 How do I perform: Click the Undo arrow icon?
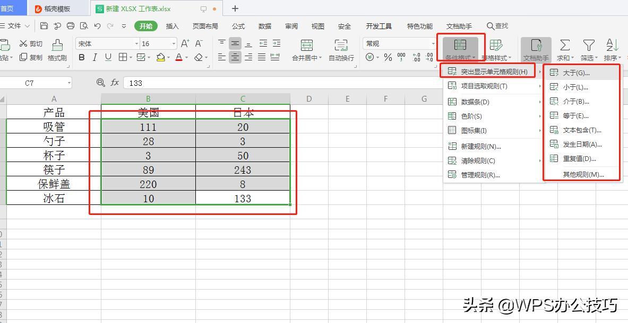pos(97,26)
